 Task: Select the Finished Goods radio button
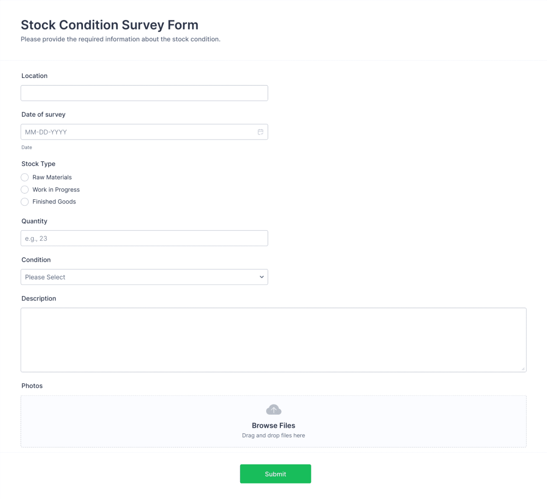pyautogui.click(x=25, y=202)
